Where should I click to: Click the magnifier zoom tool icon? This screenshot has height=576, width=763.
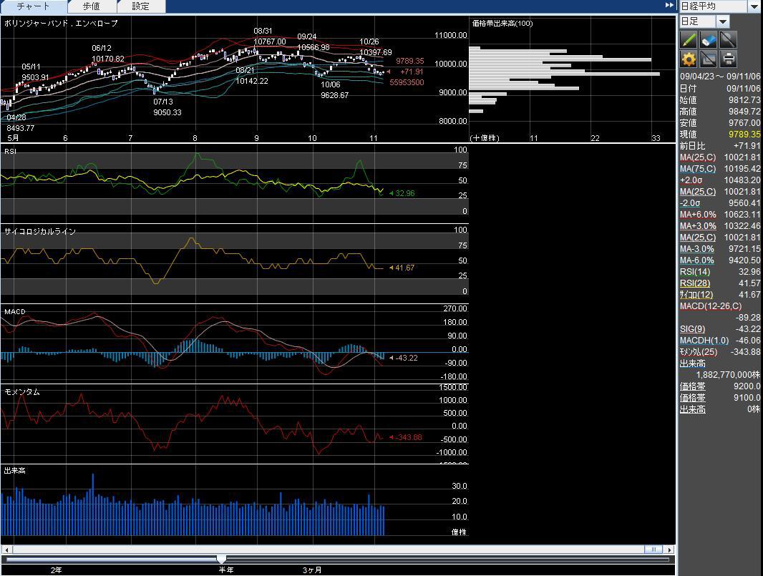(x=728, y=39)
